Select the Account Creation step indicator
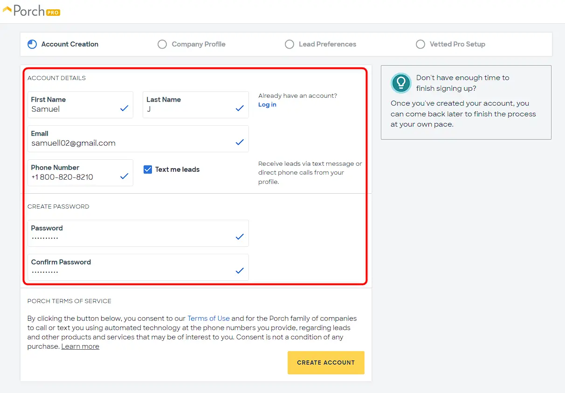The height and width of the screenshot is (393, 565). click(x=32, y=44)
